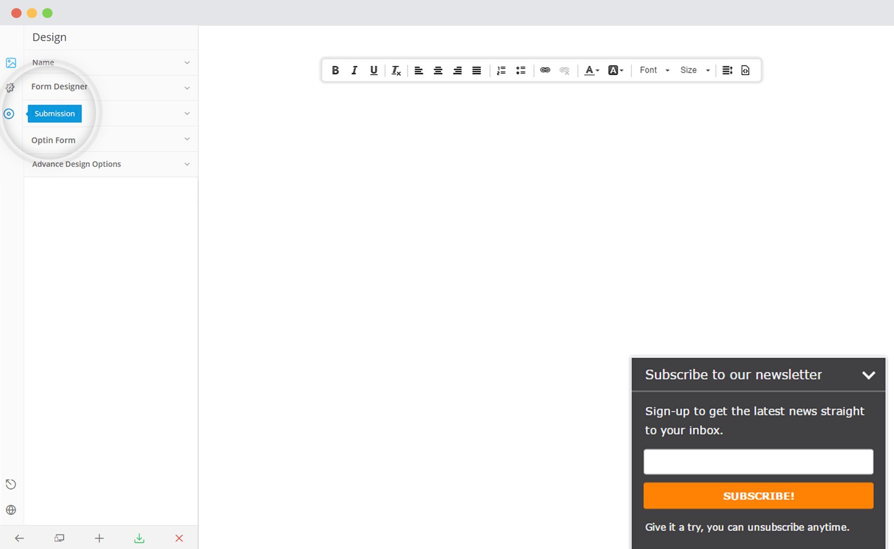Screen dimensions: 894x549
Task: Click the 'Sign-up to get the latest news' text
Action: (754, 421)
